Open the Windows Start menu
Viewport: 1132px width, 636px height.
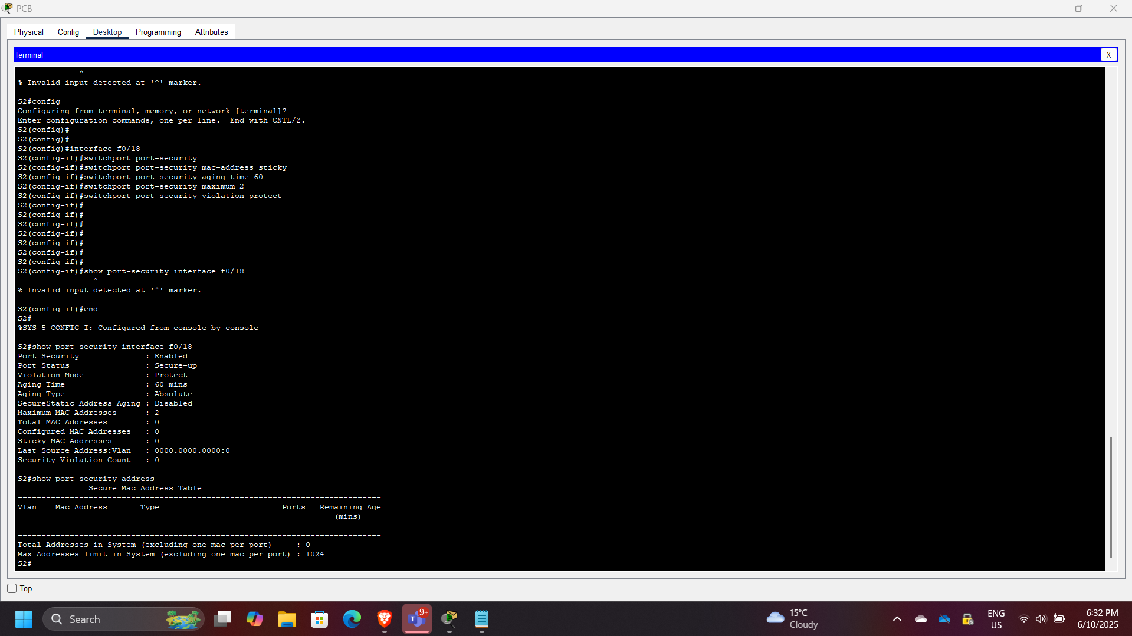(x=24, y=619)
